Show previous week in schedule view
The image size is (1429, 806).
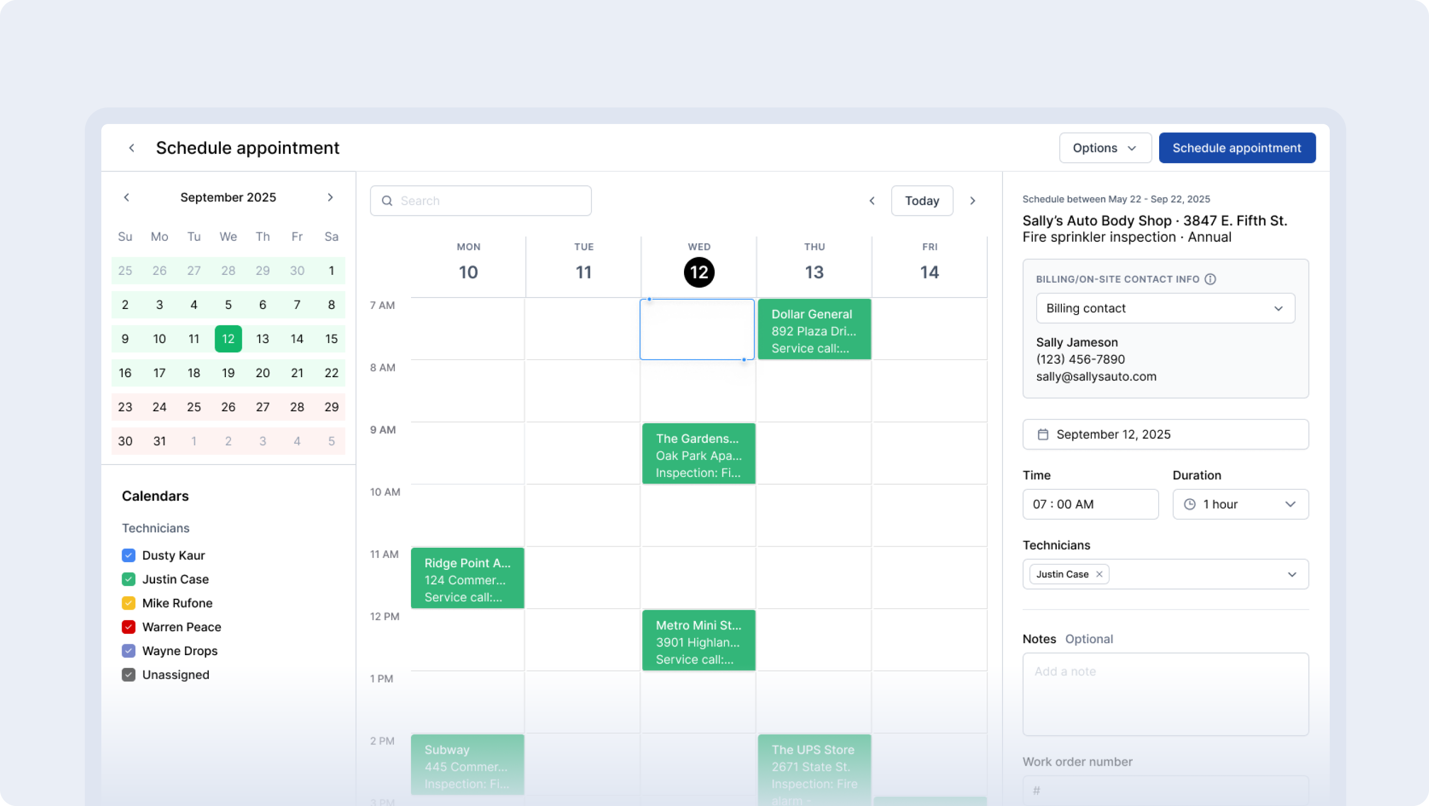point(872,200)
